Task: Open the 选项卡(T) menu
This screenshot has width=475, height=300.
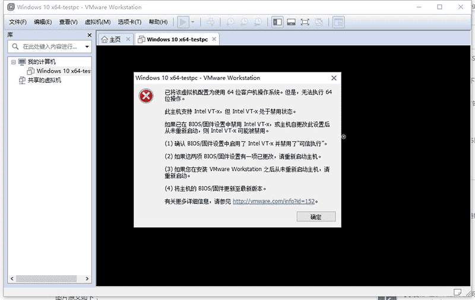Action: click(x=129, y=22)
